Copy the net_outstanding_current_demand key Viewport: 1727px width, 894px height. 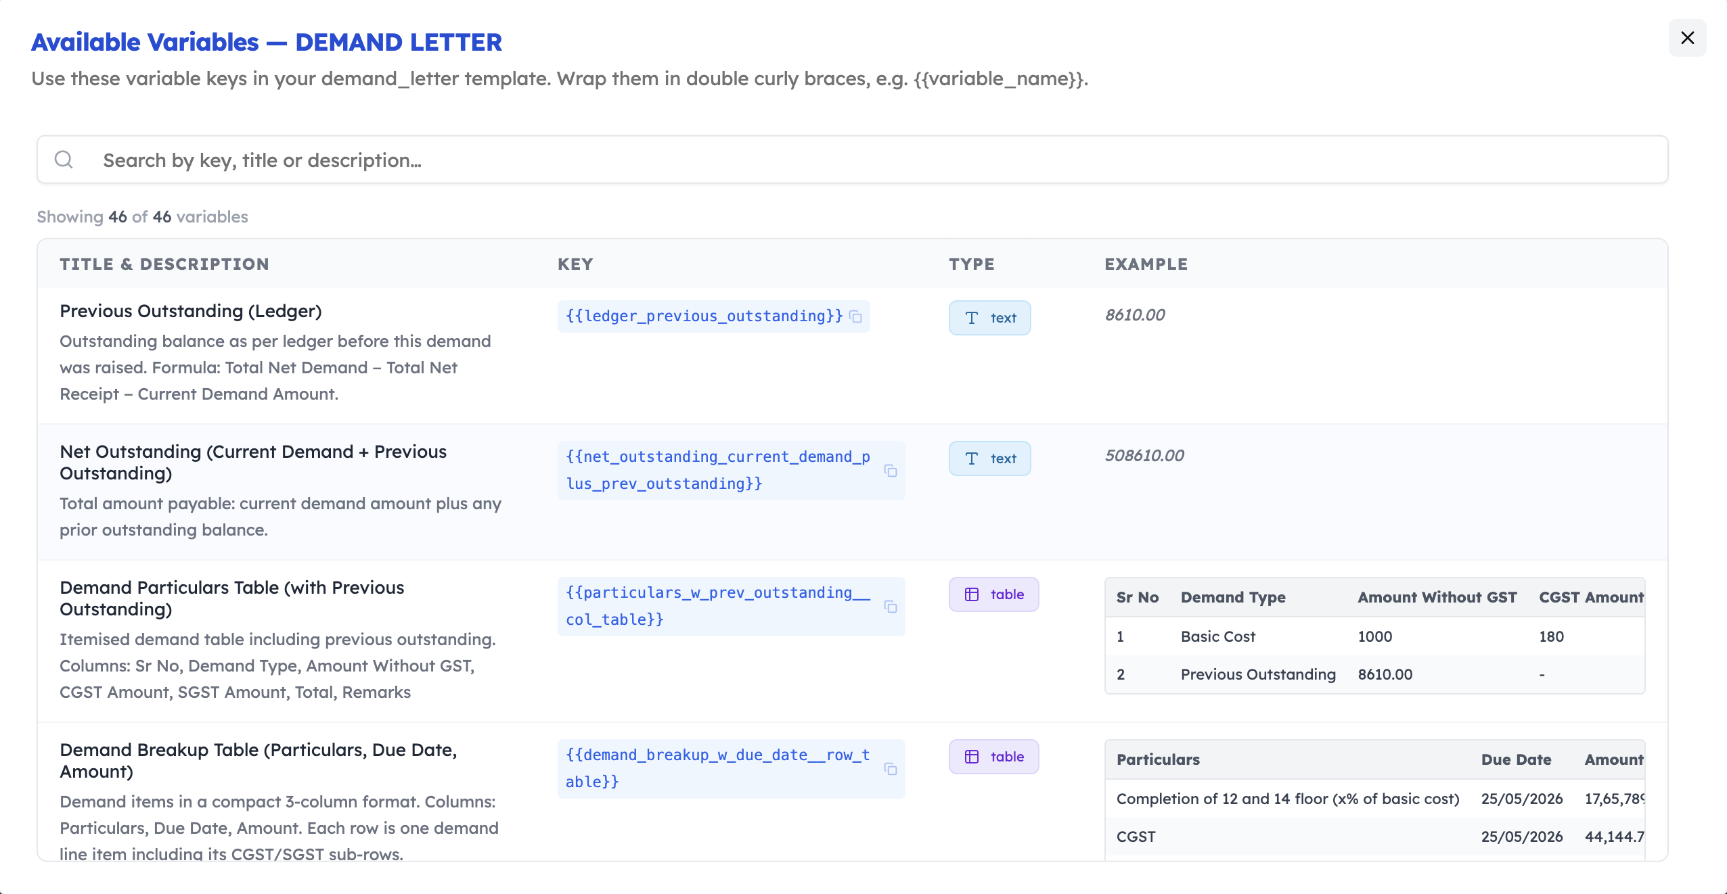(x=891, y=471)
